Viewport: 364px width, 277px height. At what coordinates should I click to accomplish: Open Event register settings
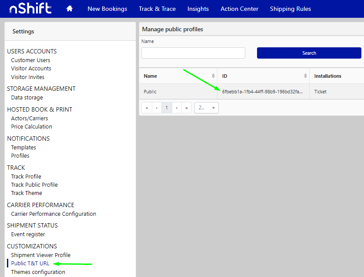coord(28,234)
